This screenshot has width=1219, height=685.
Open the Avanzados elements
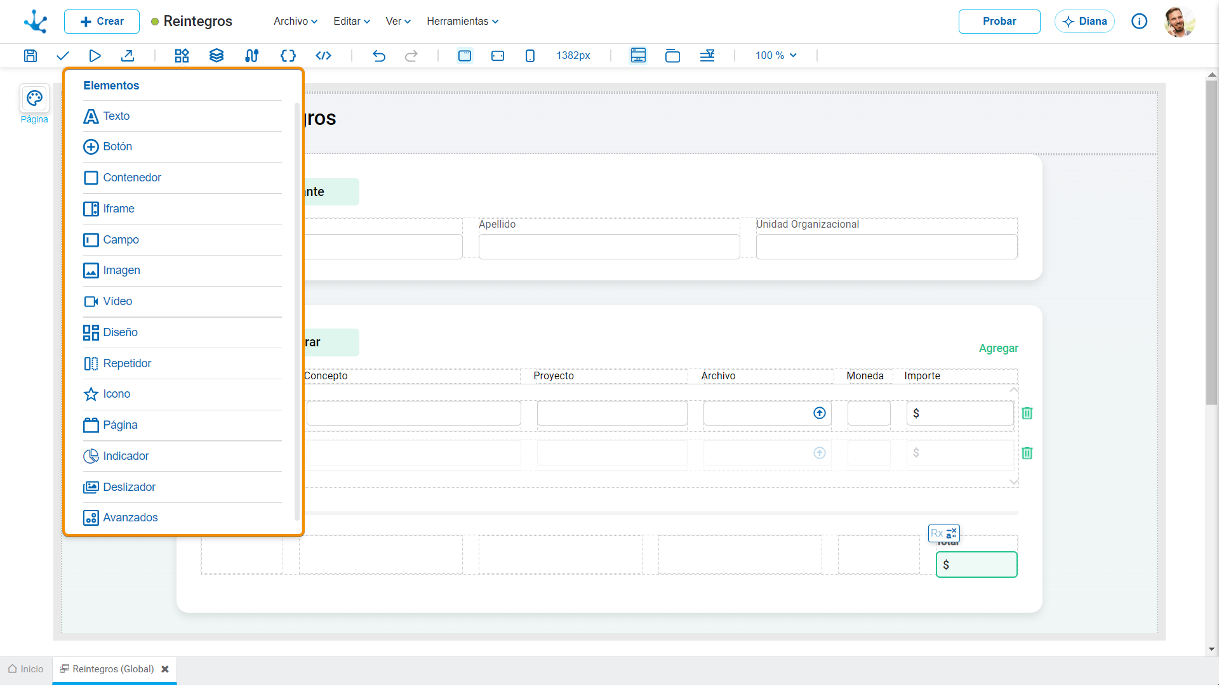(182, 518)
